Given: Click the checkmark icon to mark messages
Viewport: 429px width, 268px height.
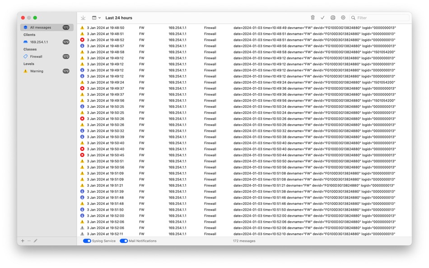Looking at the screenshot, I should [x=322, y=18].
